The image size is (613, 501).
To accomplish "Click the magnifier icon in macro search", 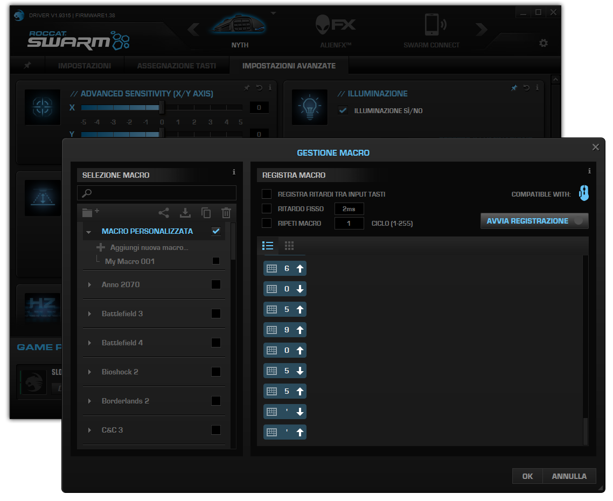I will pyautogui.click(x=87, y=193).
